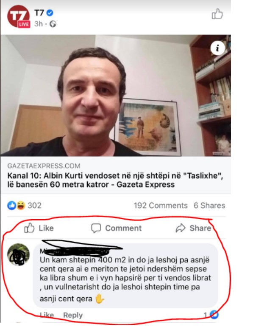Open the link info "i" icon on image
The height and width of the screenshot is (330, 253).
tap(217, 48)
